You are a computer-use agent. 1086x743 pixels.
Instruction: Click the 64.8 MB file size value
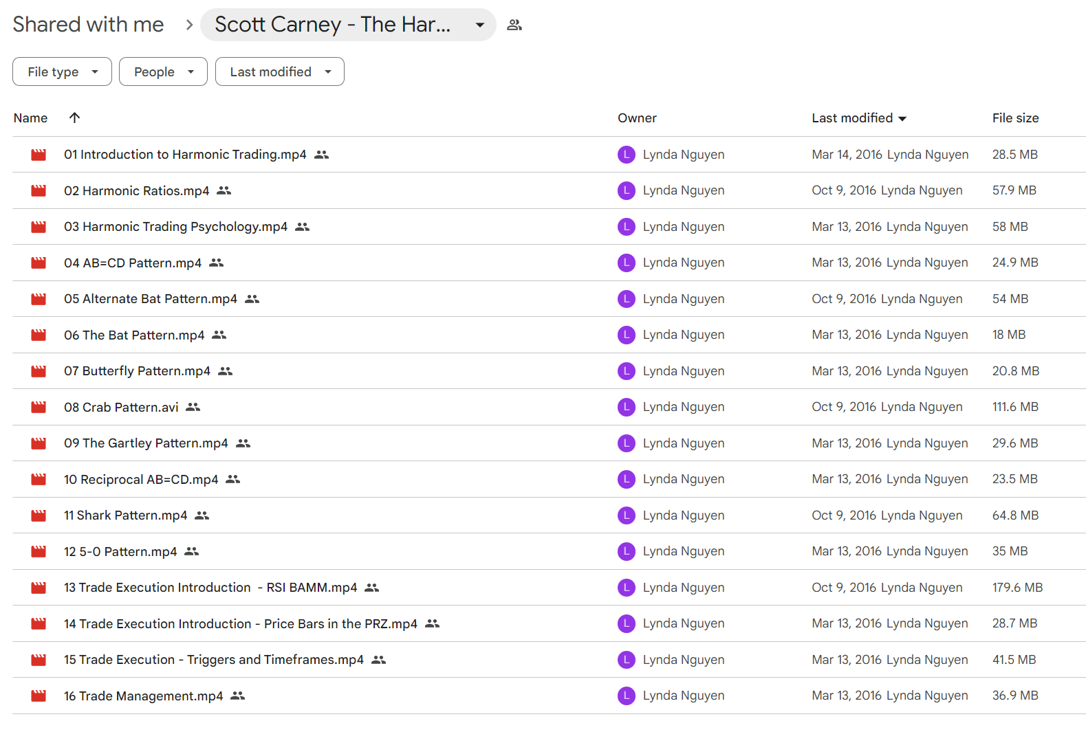(x=1015, y=515)
